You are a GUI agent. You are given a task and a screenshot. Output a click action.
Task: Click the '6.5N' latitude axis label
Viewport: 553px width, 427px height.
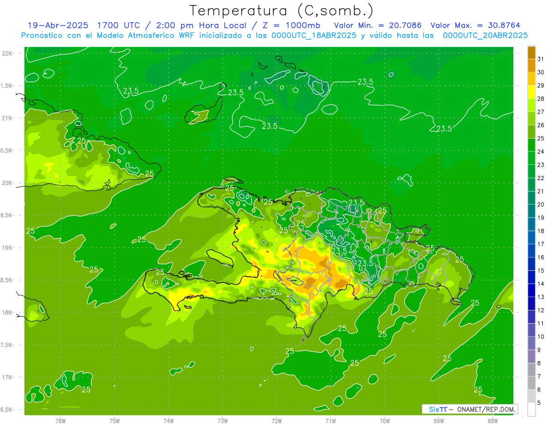click(6, 410)
